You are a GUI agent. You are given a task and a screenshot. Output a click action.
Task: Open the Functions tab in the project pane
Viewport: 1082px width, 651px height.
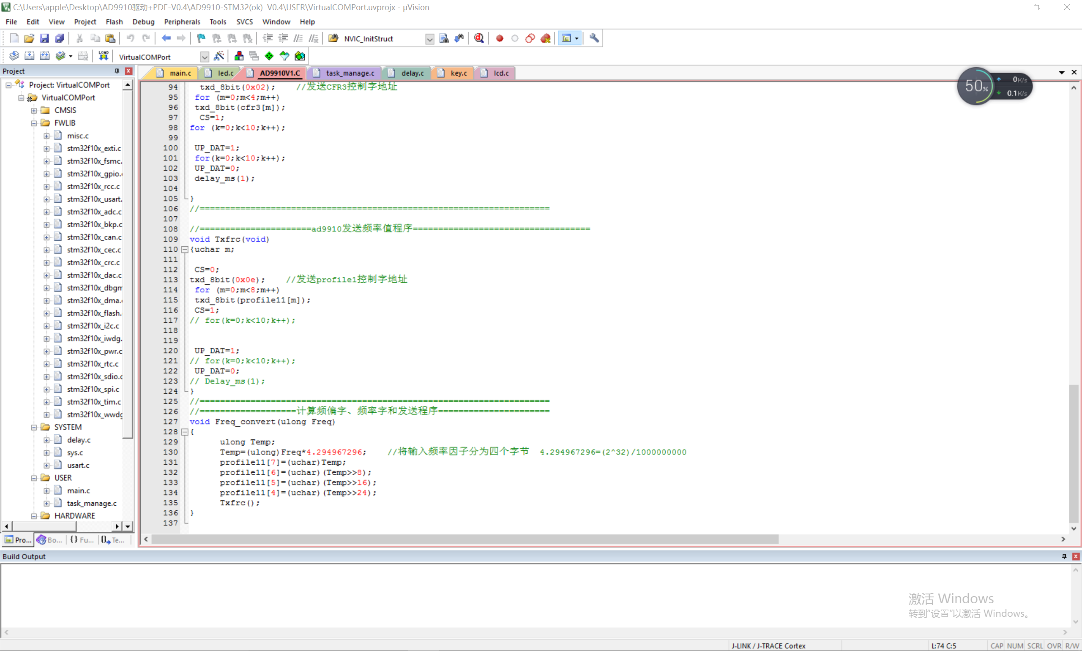(x=82, y=540)
